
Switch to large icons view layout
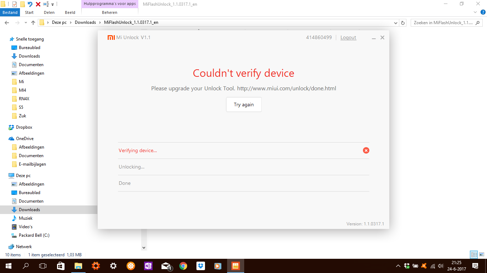482,255
